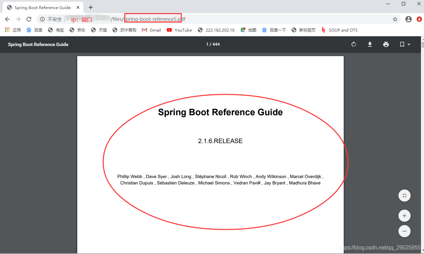This screenshot has width=424, height=254.
Task: Click the fit to page button
Action: (405, 196)
